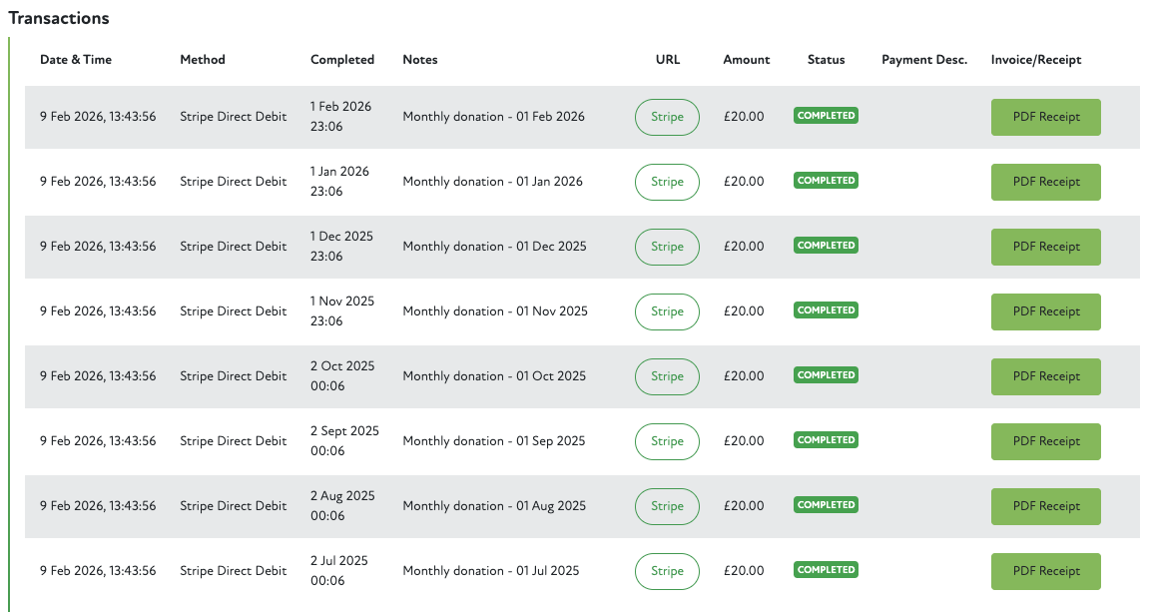Download PDF Receipt for 01 Feb 2026 donation
1149x612 pixels.
pyautogui.click(x=1045, y=117)
